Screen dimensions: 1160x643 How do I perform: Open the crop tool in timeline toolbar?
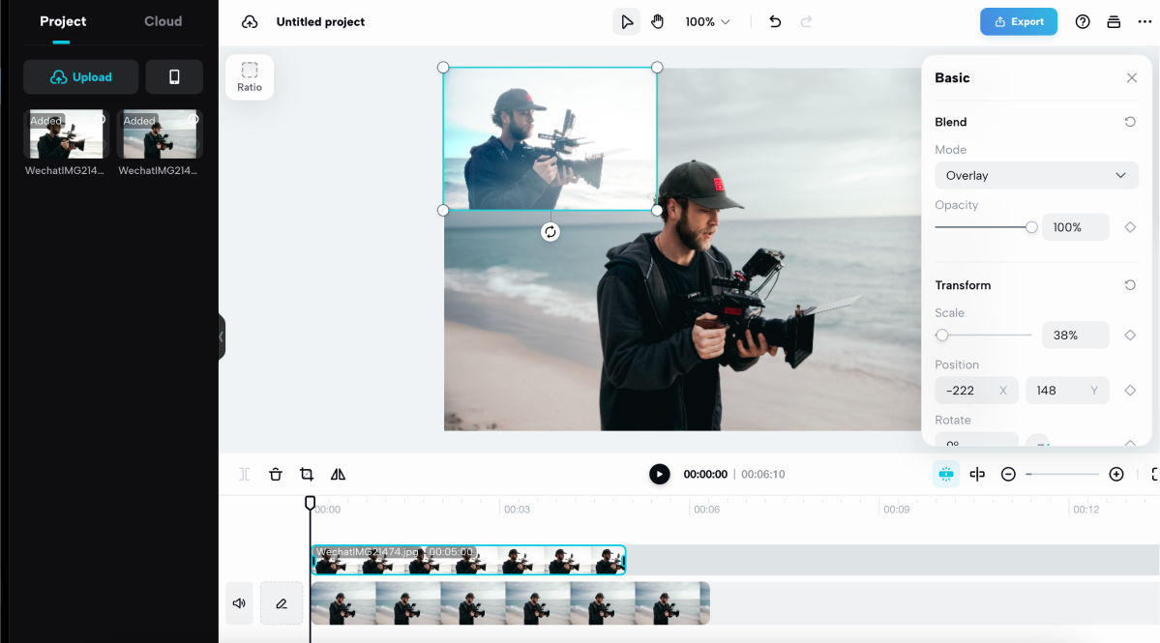coord(307,474)
